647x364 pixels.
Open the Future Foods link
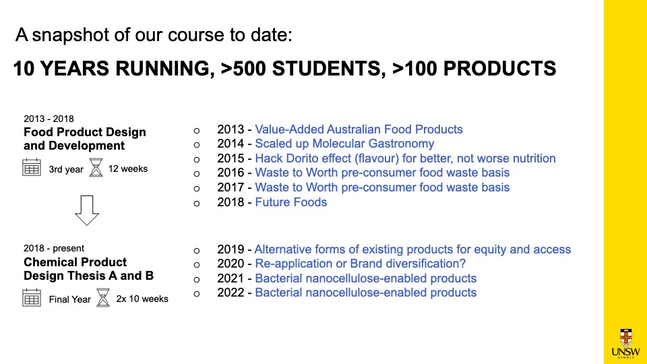pos(291,202)
